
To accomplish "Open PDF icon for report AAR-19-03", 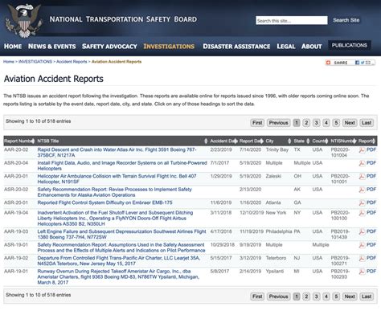I will [x=362, y=231].
